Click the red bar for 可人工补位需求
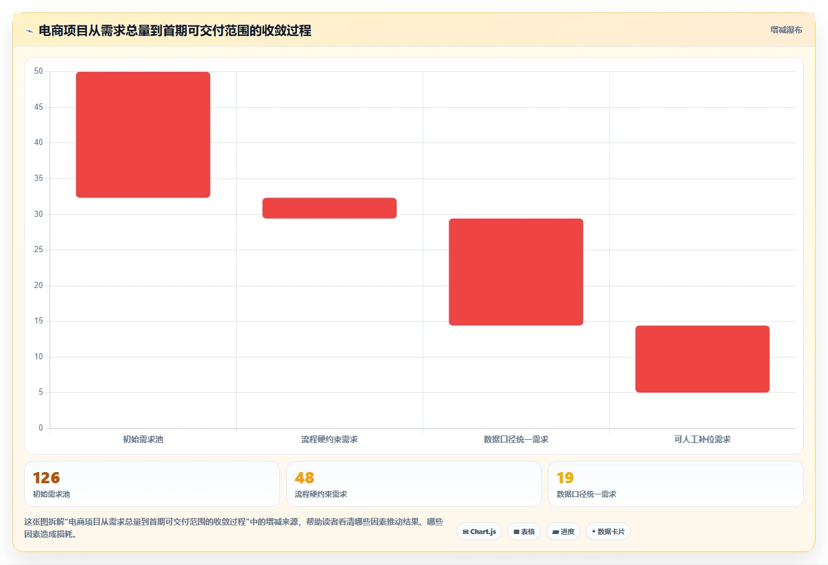The image size is (828, 565). click(x=702, y=359)
